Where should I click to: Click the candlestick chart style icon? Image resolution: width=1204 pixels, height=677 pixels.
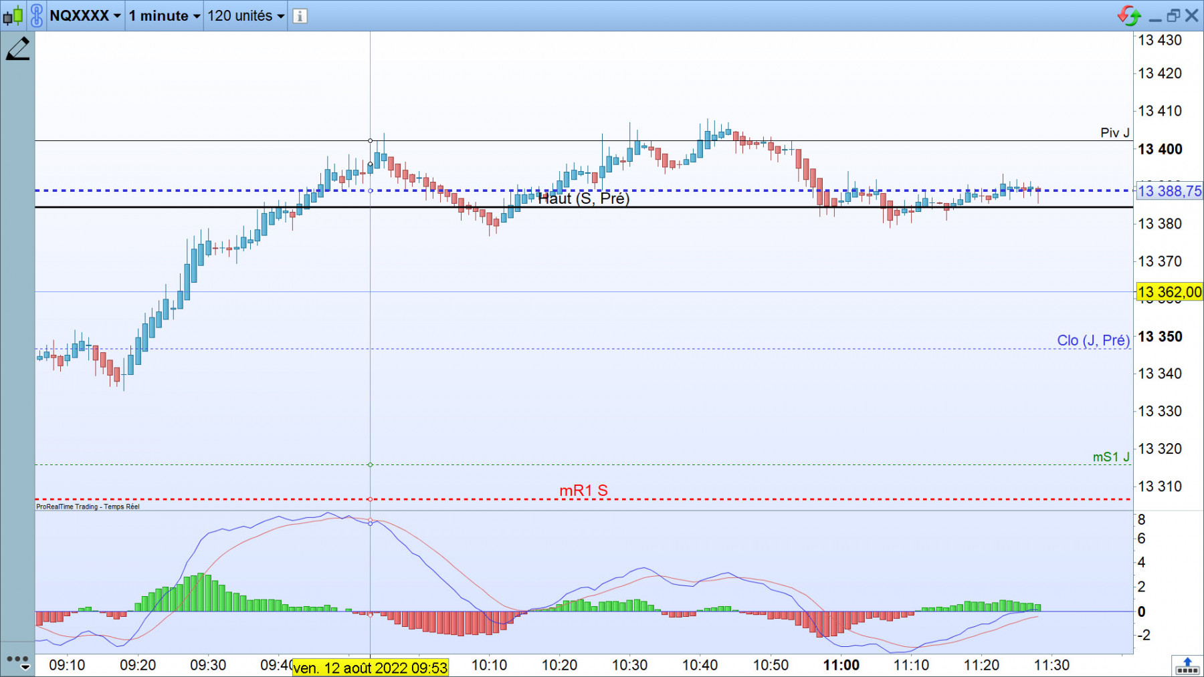coord(13,15)
